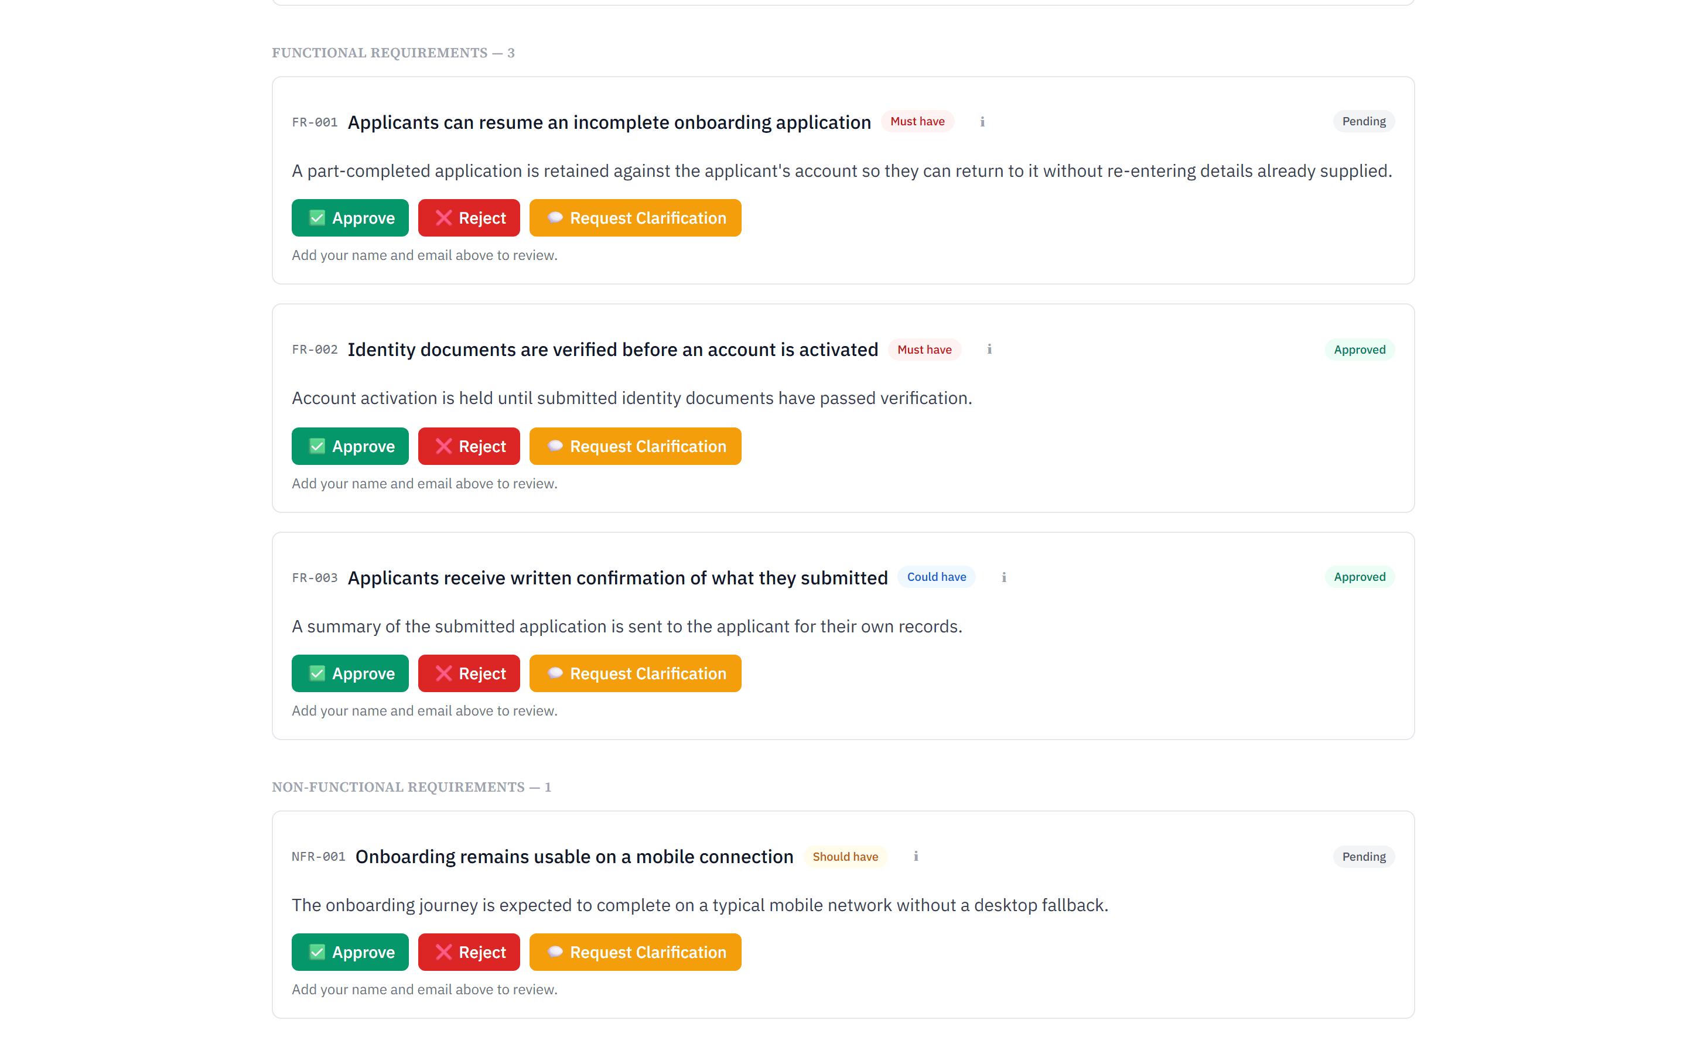Request clarification on FR-001

(x=635, y=218)
